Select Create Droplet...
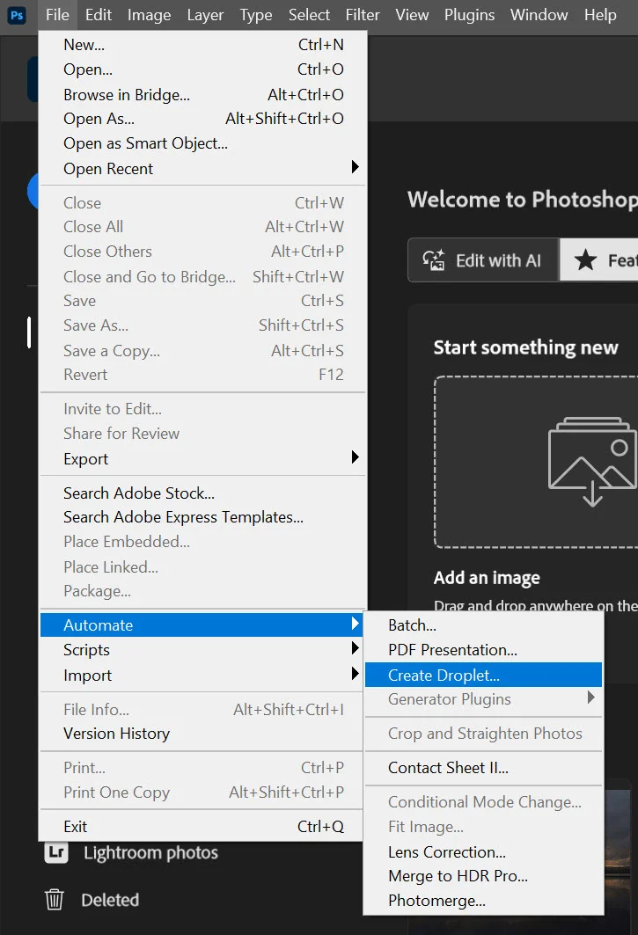This screenshot has width=638, height=935. [483, 675]
